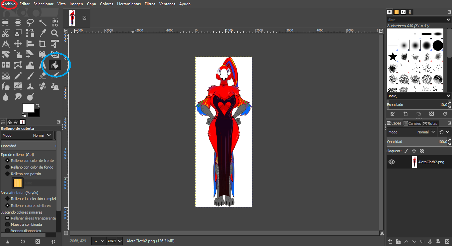Viewport: 452px width, 246px height.
Task: Select the Measure compass tool
Action: click(6, 44)
